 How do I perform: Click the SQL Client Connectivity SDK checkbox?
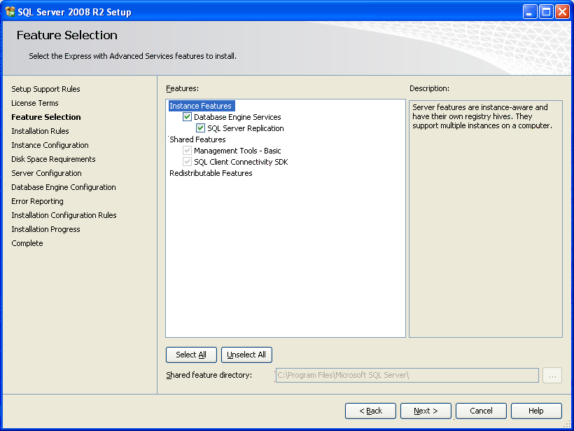[x=187, y=162]
